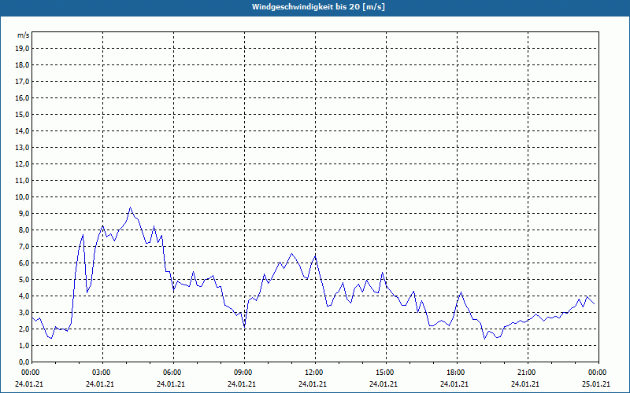Click the "00:00" label above date 25.01.21
Image resolution: width=630 pixels, height=393 pixels.
click(598, 373)
